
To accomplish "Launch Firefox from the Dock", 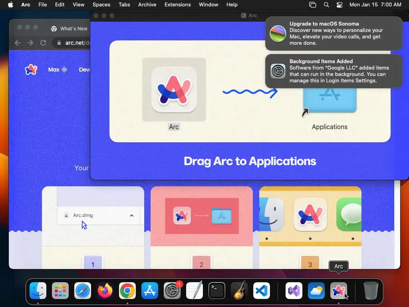I will (105, 291).
